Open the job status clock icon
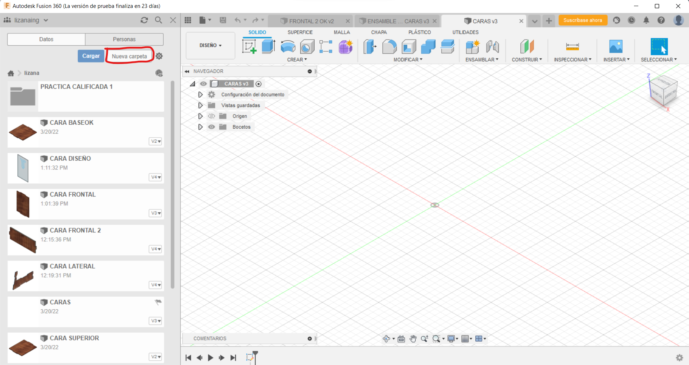The width and height of the screenshot is (689, 365). click(631, 20)
